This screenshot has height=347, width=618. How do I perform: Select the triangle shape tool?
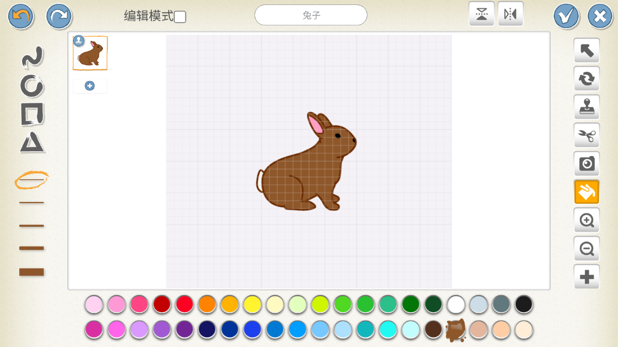click(32, 142)
